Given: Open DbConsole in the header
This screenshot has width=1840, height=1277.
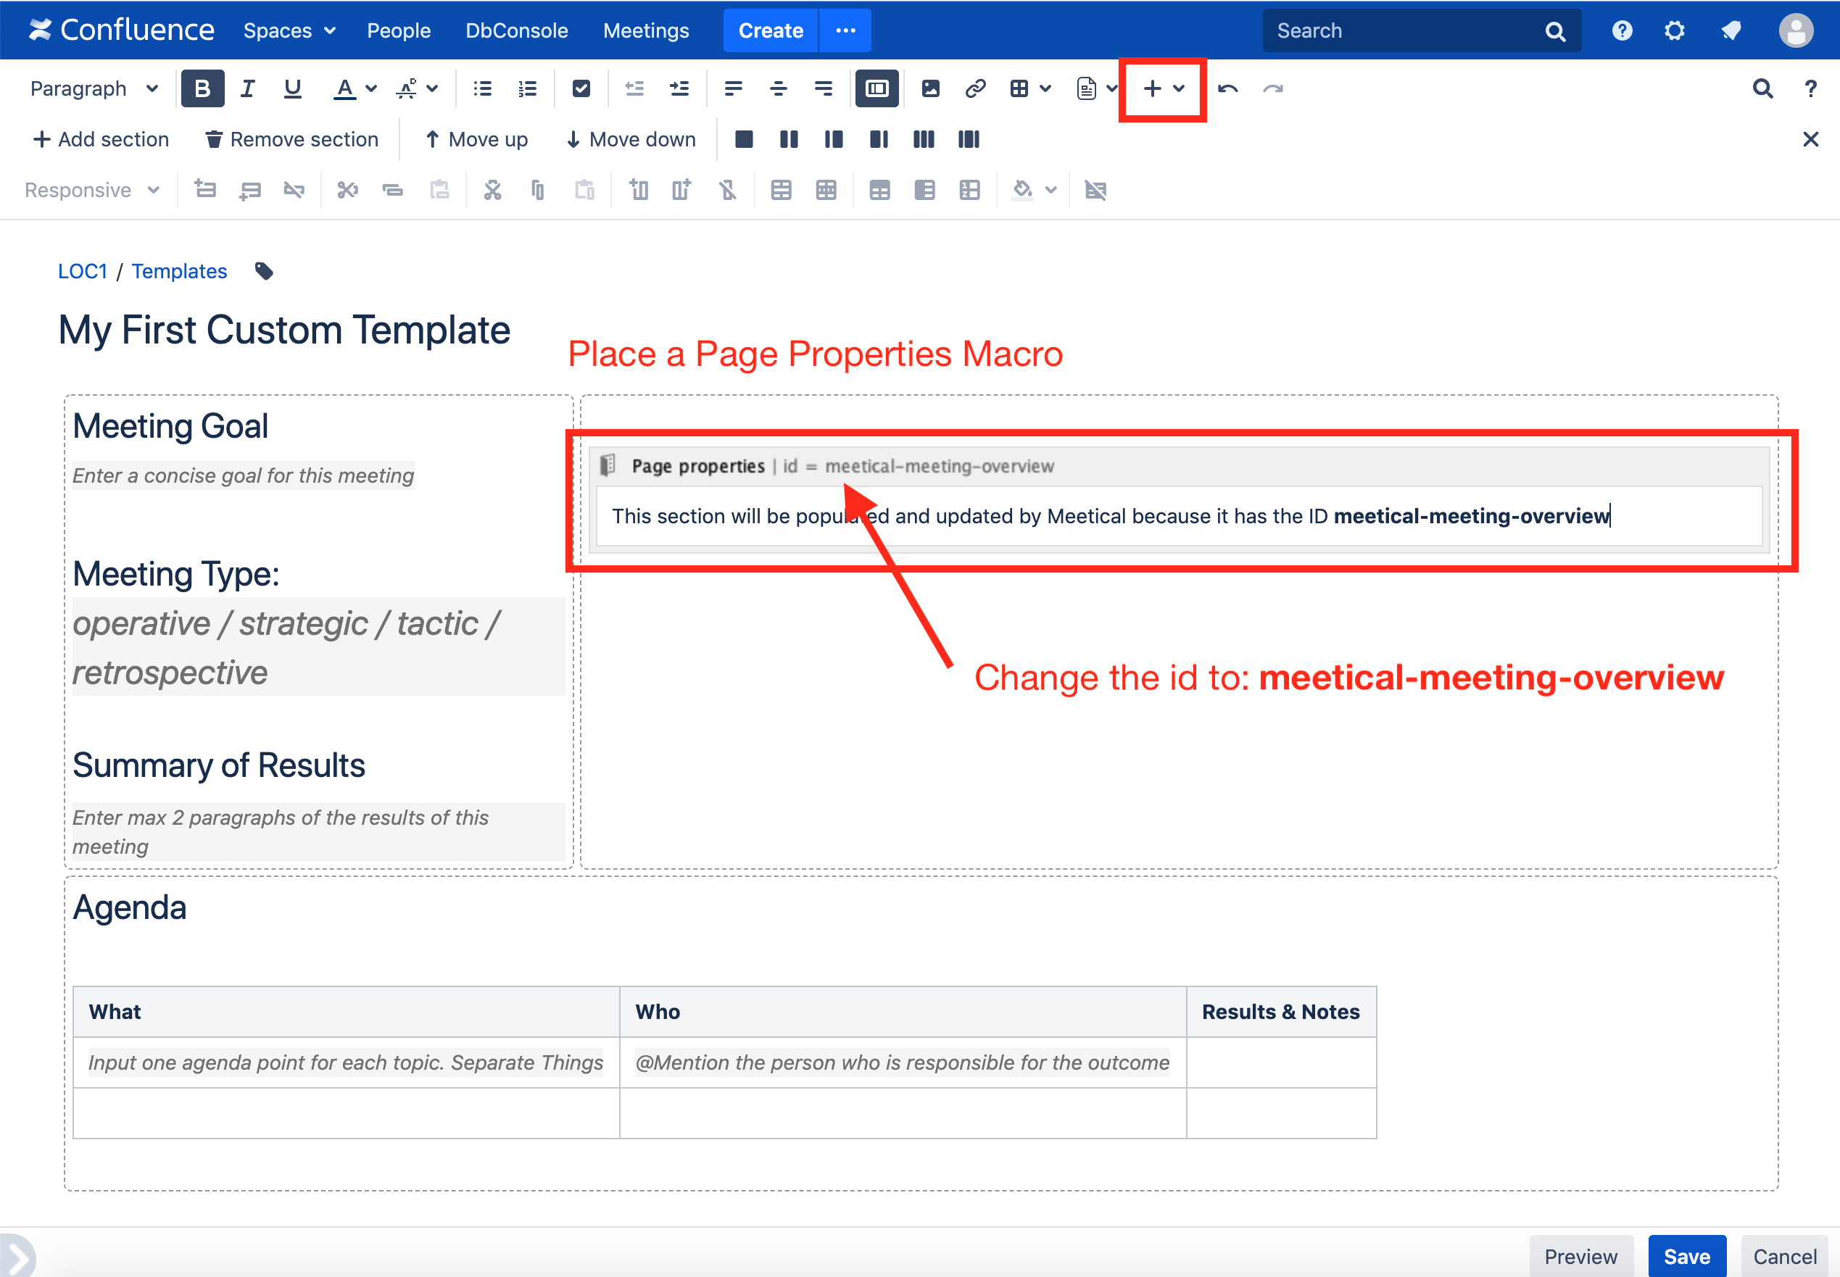Looking at the screenshot, I should [516, 30].
